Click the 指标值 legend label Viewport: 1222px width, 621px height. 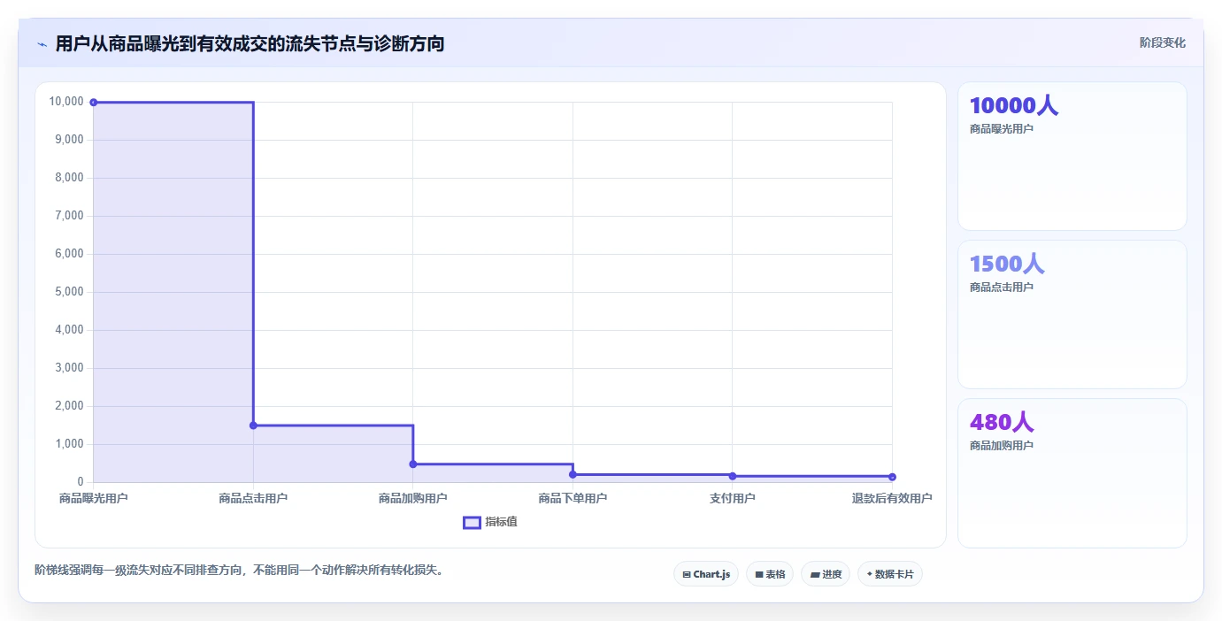click(501, 522)
